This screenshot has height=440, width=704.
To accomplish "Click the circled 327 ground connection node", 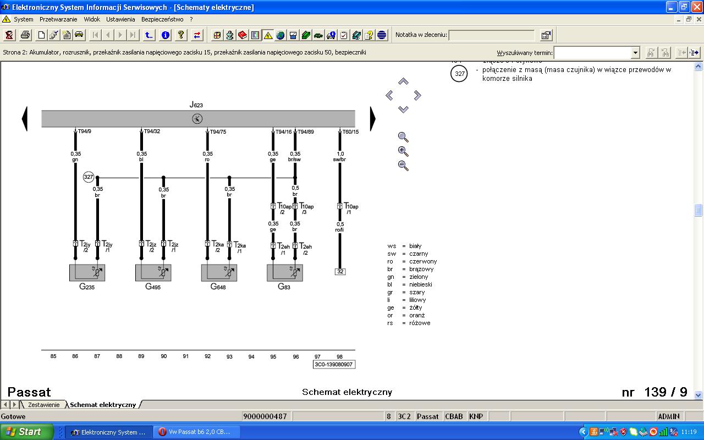I will pyautogui.click(x=88, y=177).
